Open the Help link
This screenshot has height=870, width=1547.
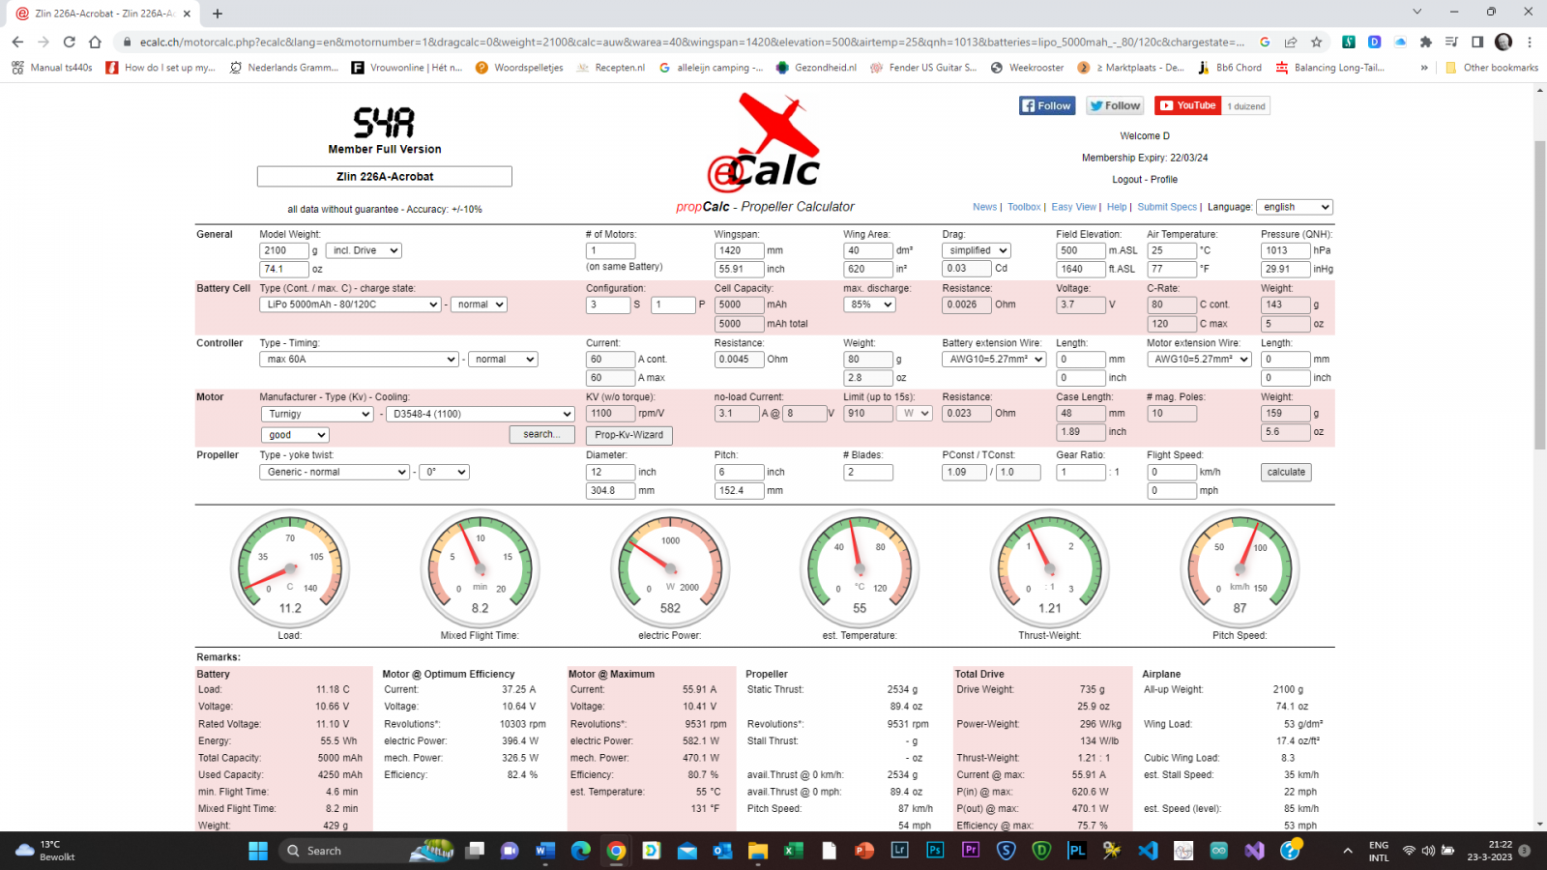click(x=1117, y=207)
